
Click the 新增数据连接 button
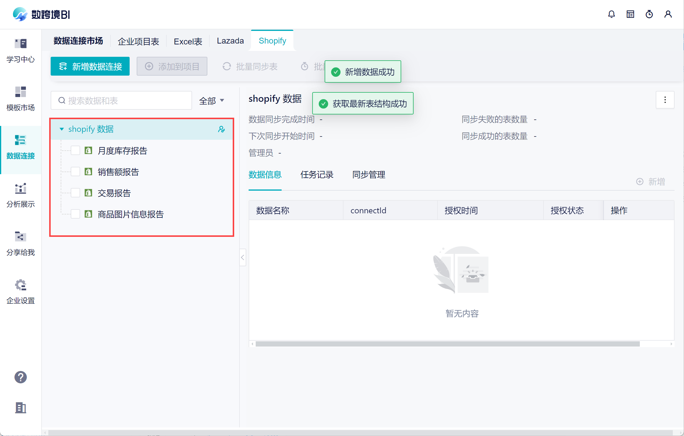[x=90, y=66]
